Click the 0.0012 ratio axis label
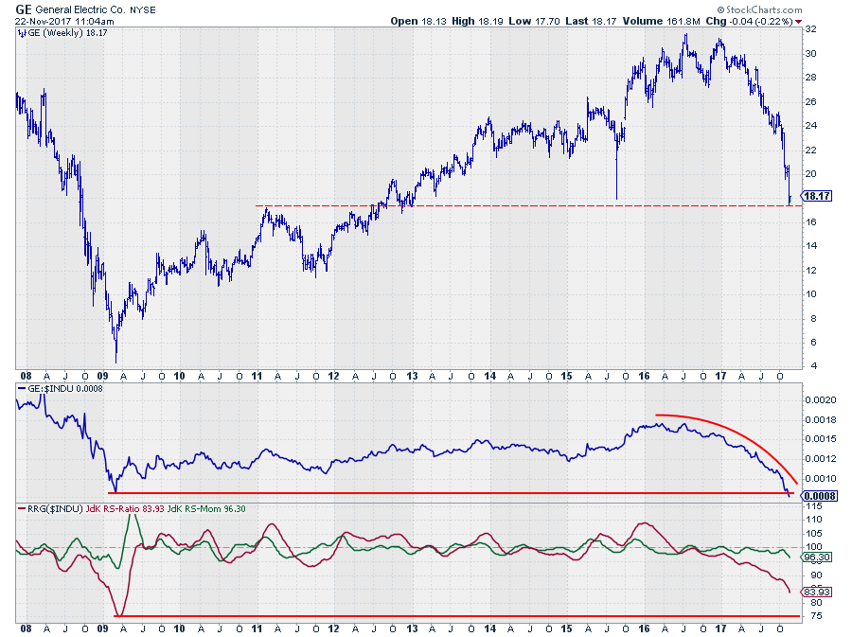Image resolution: width=852 pixels, height=637 pixels. click(x=820, y=459)
